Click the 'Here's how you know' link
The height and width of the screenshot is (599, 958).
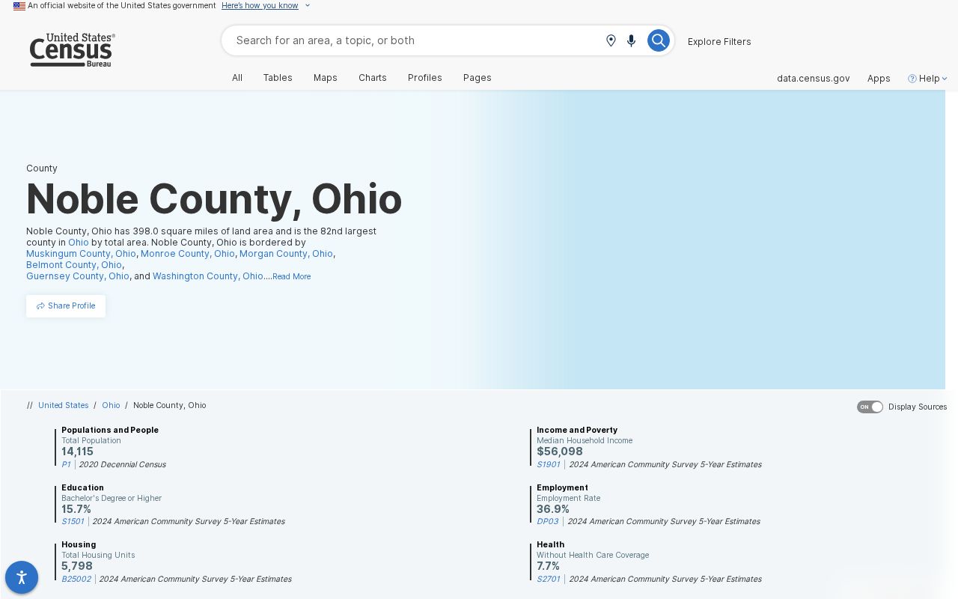(x=260, y=5)
